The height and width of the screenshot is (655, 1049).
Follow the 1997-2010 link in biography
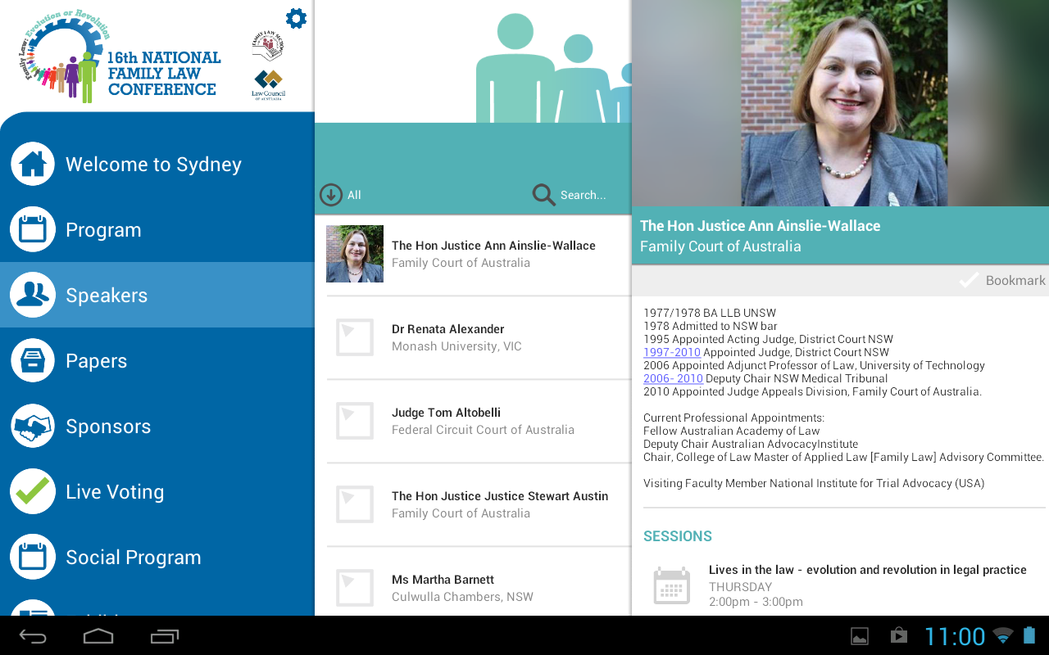(x=672, y=352)
